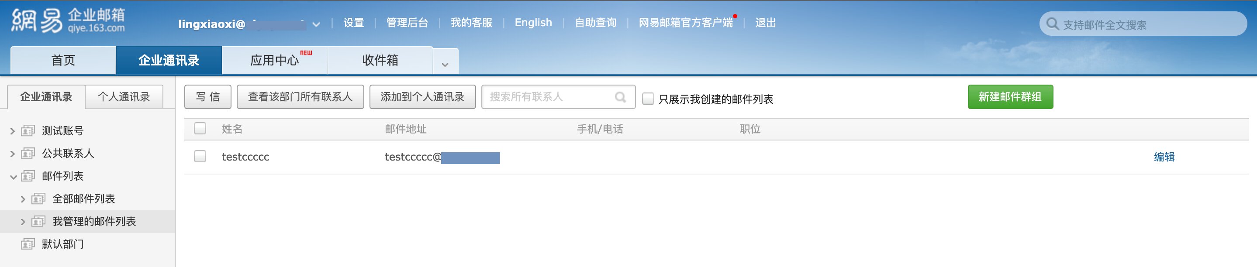The height and width of the screenshot is (267, 1257).
Task: Click the folder icon beside 测试账号
Action: point(28,130)
